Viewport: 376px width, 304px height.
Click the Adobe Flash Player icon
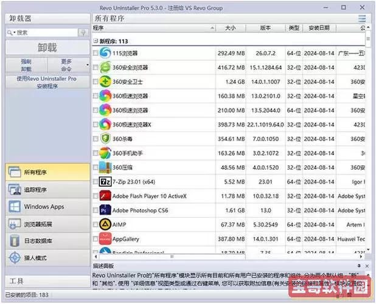[x=105, y=196]
